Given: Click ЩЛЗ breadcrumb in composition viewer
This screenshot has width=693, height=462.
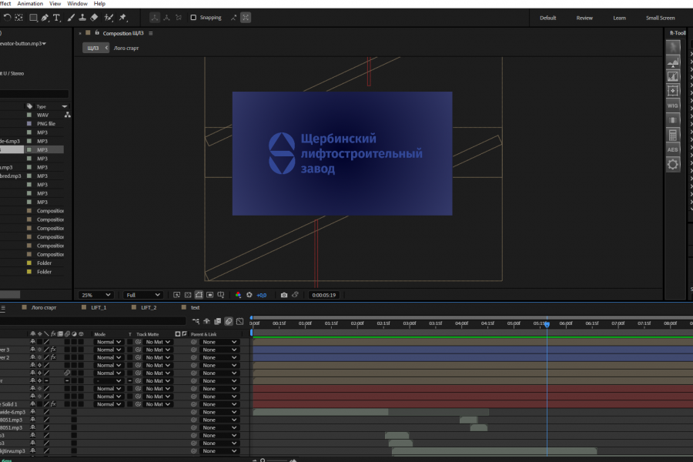Looking at the screenshot, I should (x=93, y=48).
